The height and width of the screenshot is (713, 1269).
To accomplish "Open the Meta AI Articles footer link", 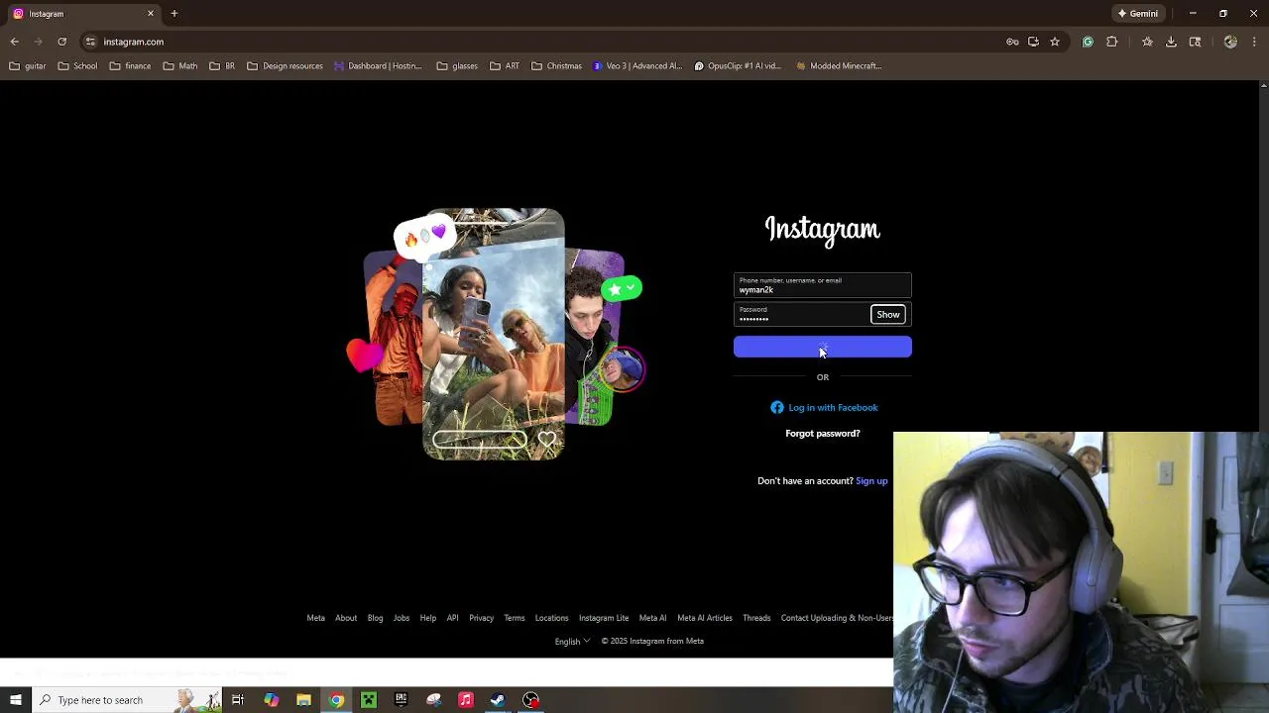I will coord(705,618).
